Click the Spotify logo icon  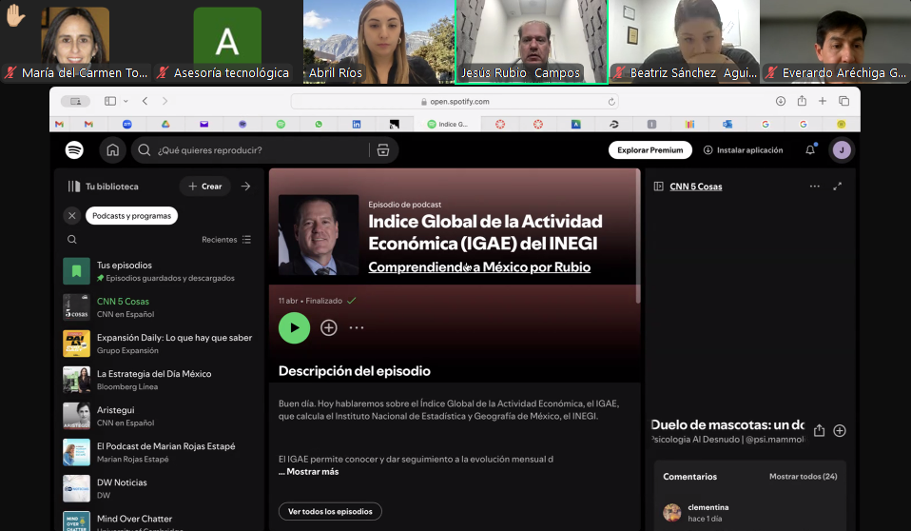[74, 150]
